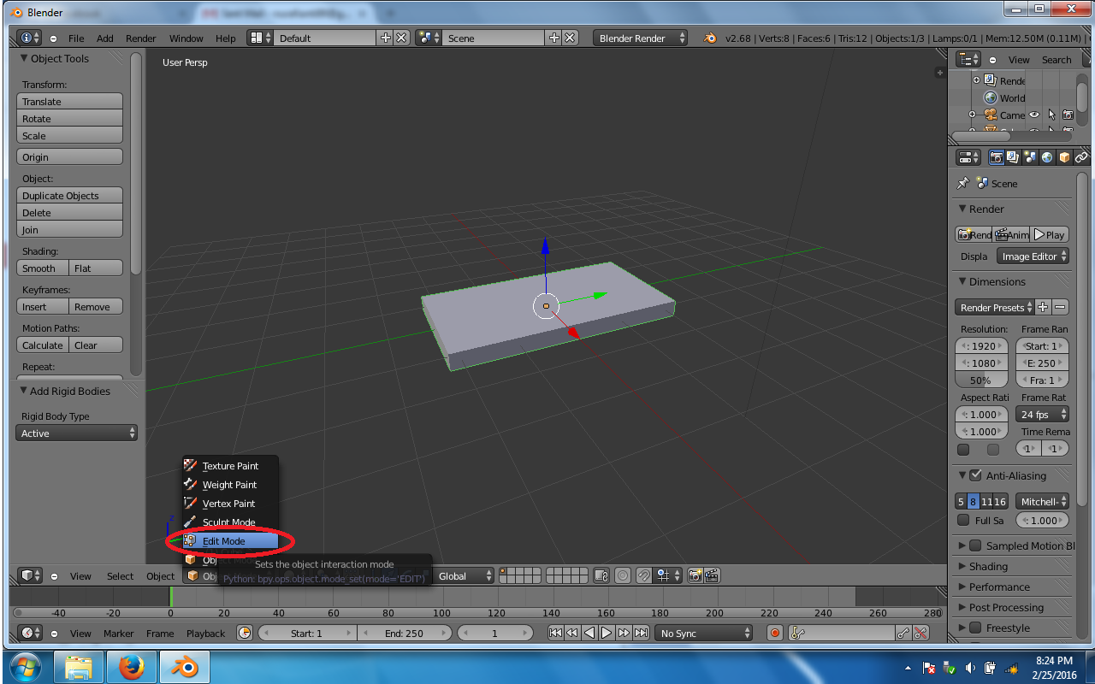This screenshot has height=684, width=1095.
Task: Choose Texture Paint from mode menu
Action: (x=229, y=465)
